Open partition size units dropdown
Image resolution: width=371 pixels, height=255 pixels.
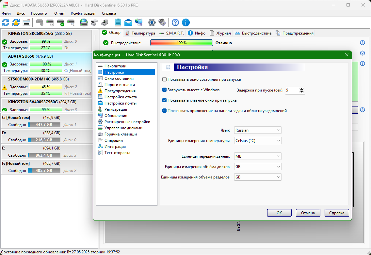258,177
